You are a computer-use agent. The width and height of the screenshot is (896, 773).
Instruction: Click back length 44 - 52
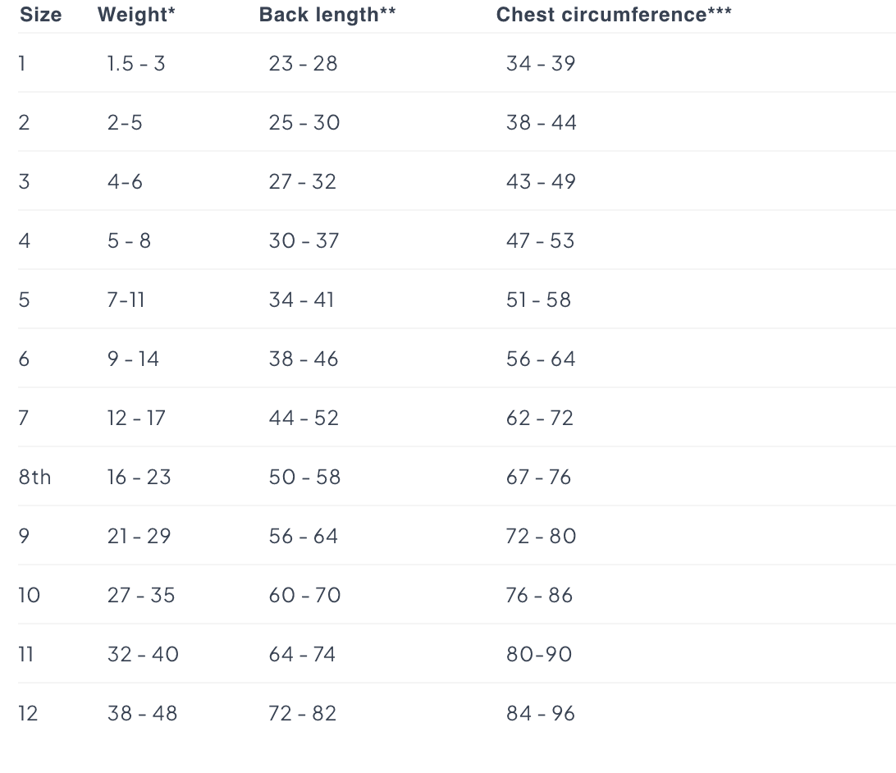point(304,418)
